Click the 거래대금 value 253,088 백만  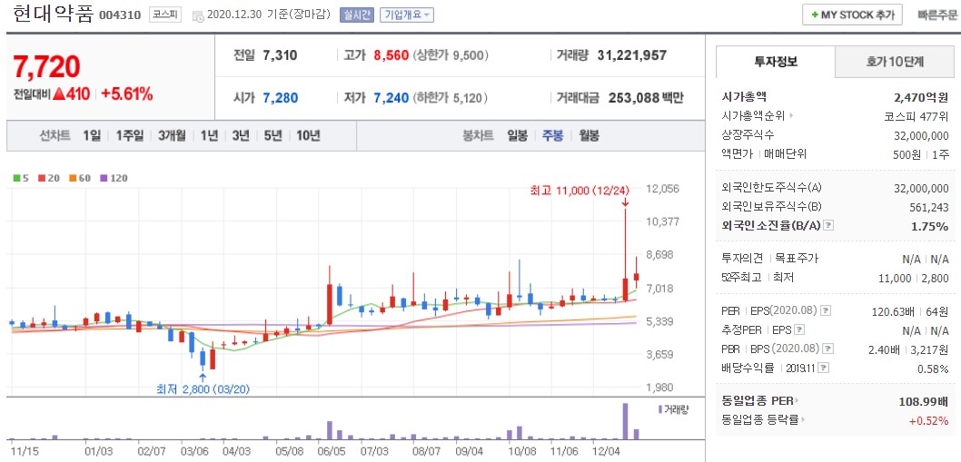[x=646, y=97]
